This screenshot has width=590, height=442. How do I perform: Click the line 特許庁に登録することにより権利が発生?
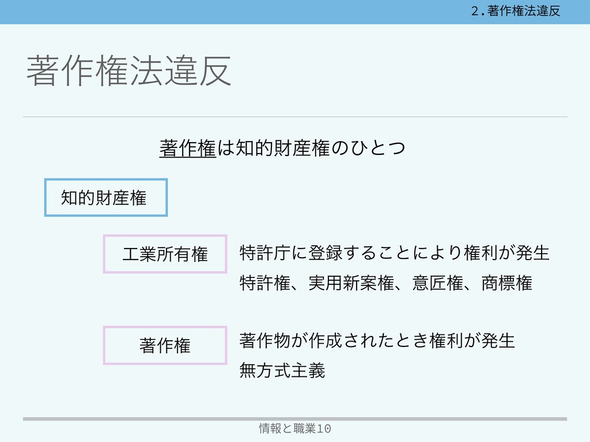(x=394, y=253)
